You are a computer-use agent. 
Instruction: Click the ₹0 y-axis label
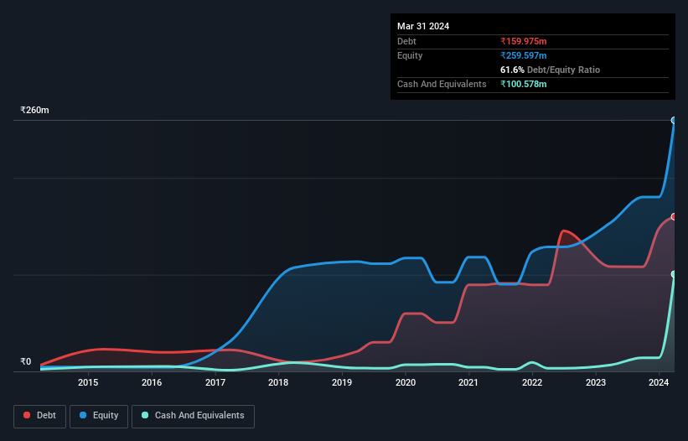coord(26,362)
